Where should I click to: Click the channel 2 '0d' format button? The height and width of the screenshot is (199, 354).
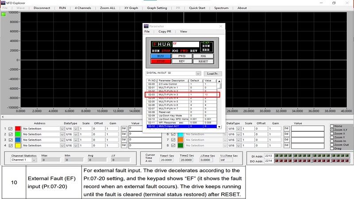pos(124,134)
